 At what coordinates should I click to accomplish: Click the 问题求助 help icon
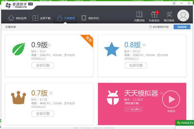(x=139, y=16)
